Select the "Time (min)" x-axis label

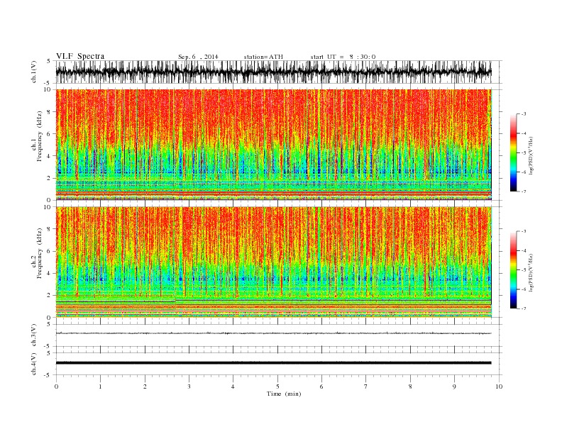coord(284,394)
